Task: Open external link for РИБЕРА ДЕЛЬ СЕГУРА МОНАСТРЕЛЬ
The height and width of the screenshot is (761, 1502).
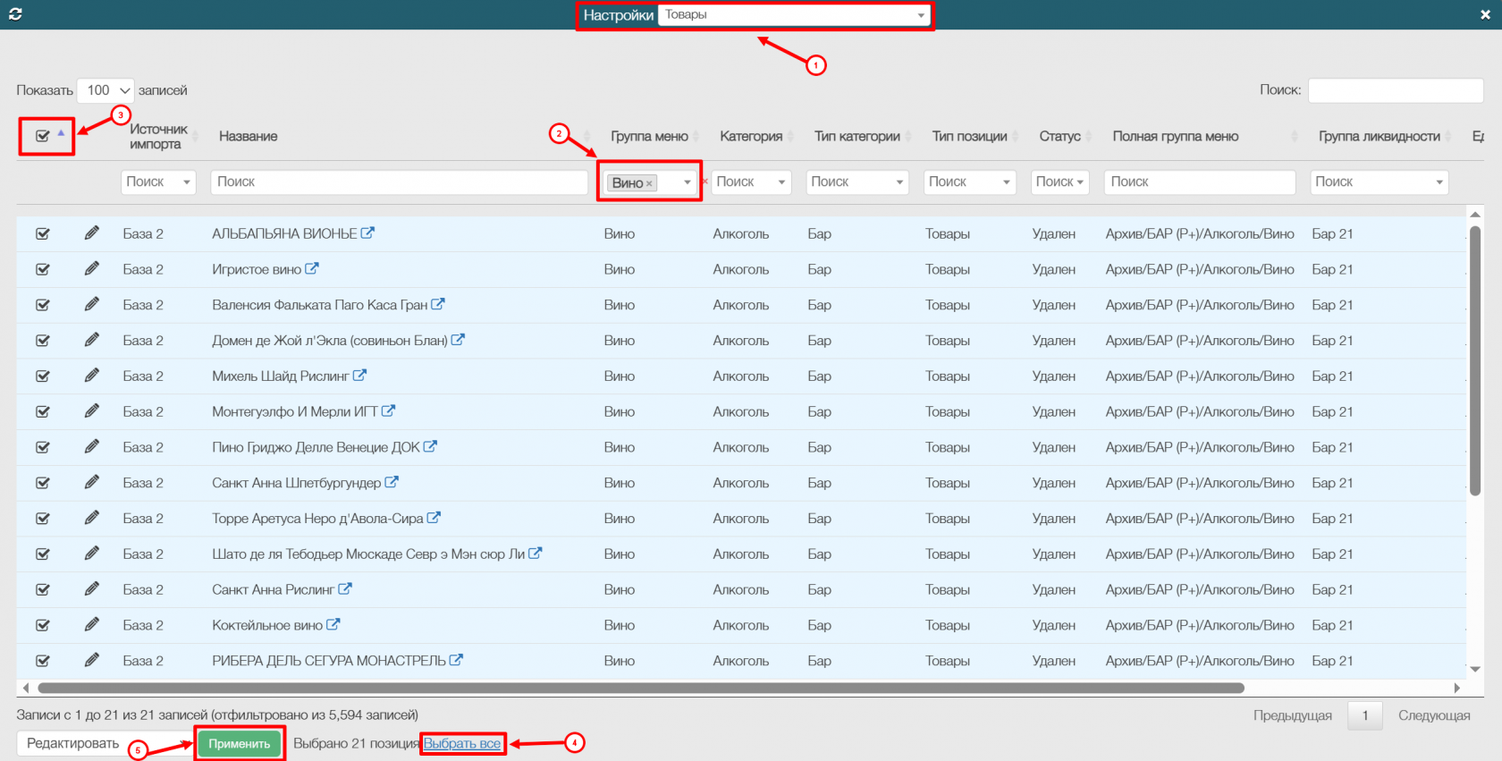Action: click(x=457, y=660)
